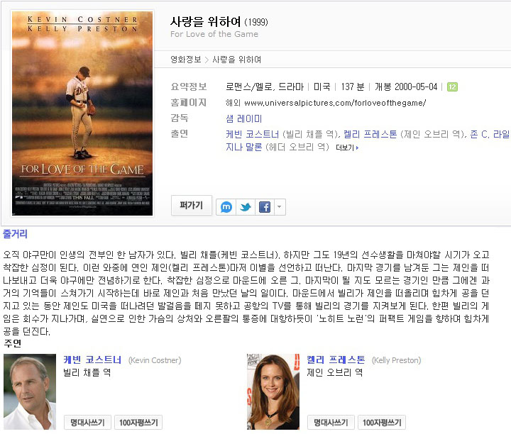Open the movie poster image
The image size is (511, 434).
[x=82, y=113]
